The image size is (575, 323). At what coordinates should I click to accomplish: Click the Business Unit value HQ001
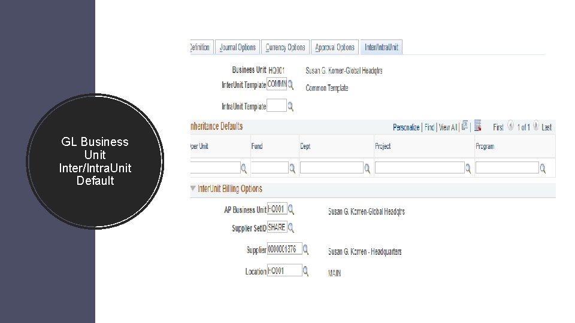point(277,71)
